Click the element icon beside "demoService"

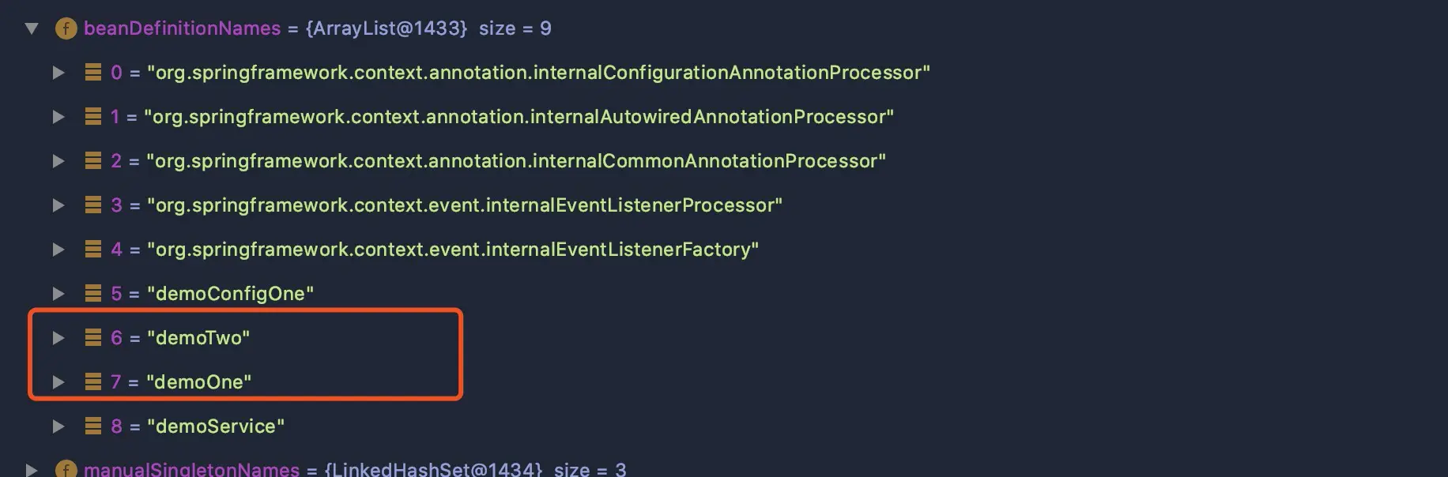[93, 426]
